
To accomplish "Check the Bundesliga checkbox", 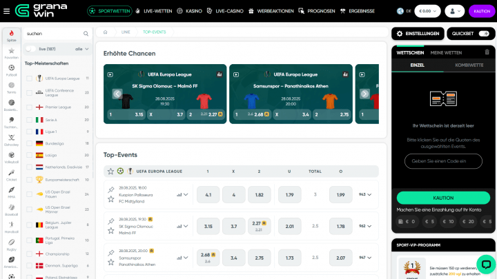I will (x=29, y=143).
